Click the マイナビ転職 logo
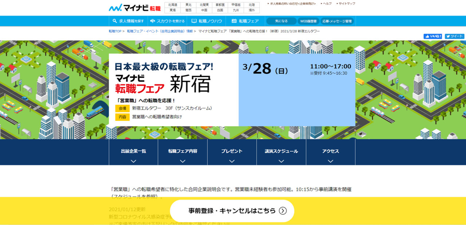Image resolution: width=466 pixels, height=225 pixels. click(135, 8)
